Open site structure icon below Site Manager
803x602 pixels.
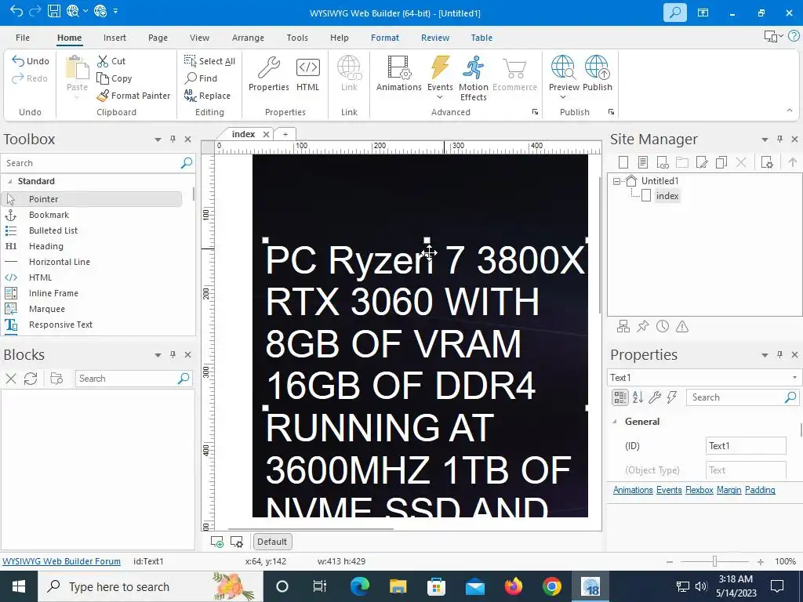623,327
